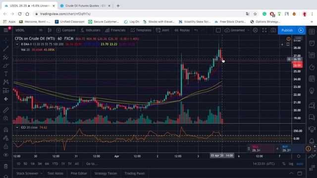Take a chart snapshot with camera icon

coord(273,30)
